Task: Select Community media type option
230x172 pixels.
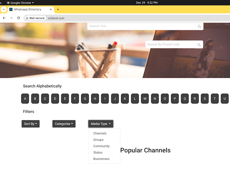Action: (x=101, y=146)
